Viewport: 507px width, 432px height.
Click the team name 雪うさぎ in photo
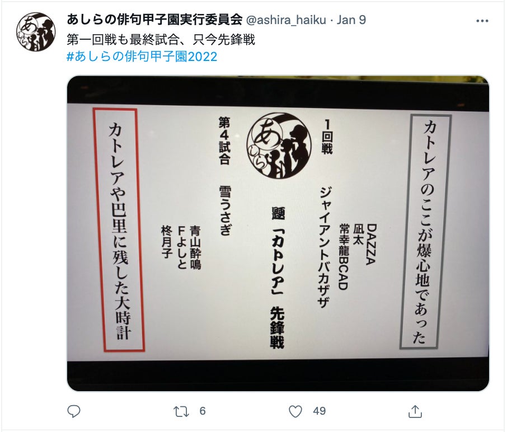(x=225, y=210)
